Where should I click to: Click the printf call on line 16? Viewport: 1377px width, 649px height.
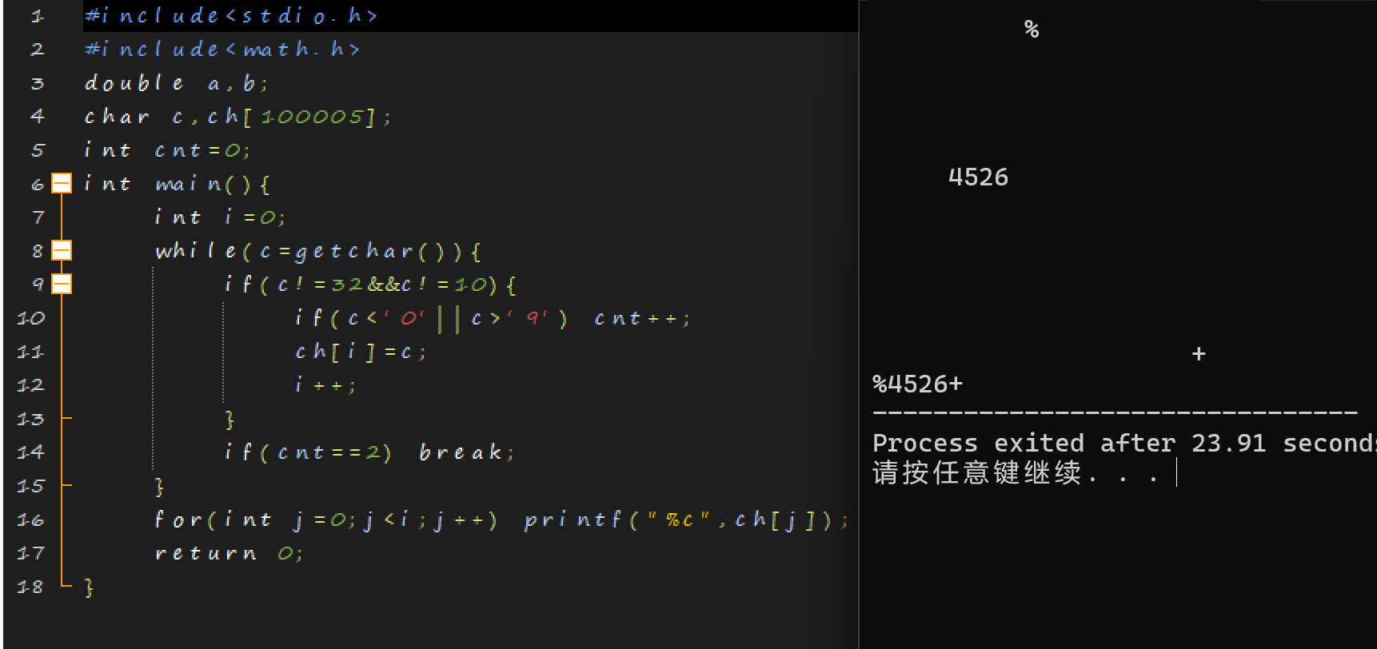687,520
